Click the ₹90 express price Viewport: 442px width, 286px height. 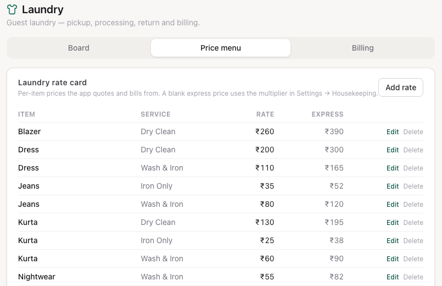point(337,258)
